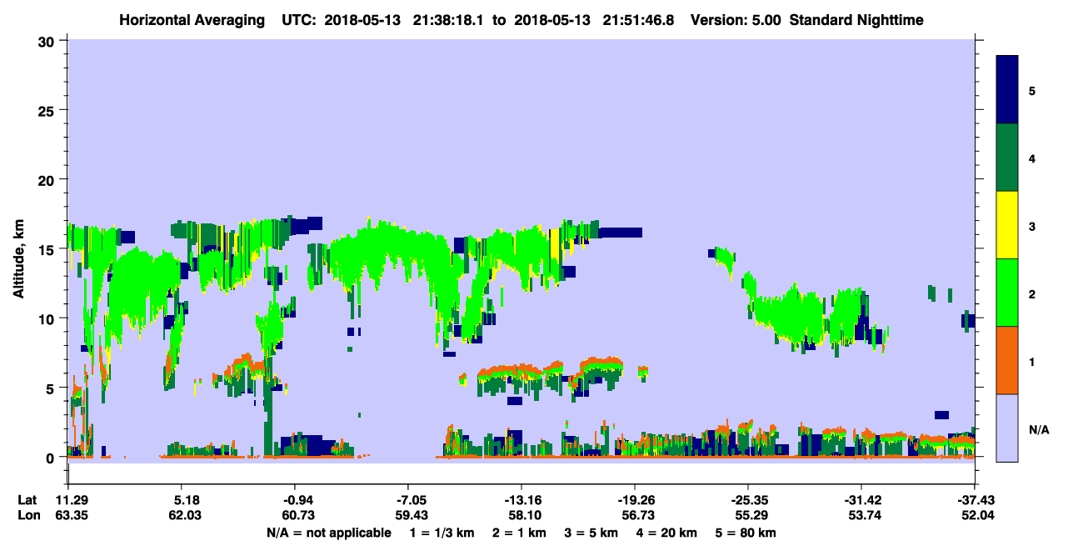Image resolution: width=1083 pixels, height=556 pixels.
Task: Click the y-axis tick label 25
Action: pos(48,111)
